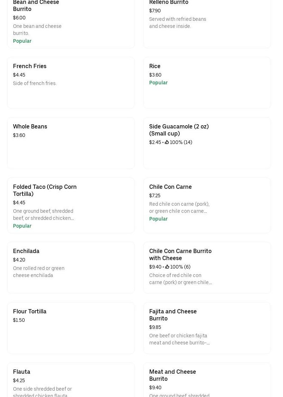Choose the Rice menu item
Image resolution: width=283 pixels, height=397 pixels.
tap(155, 66)
